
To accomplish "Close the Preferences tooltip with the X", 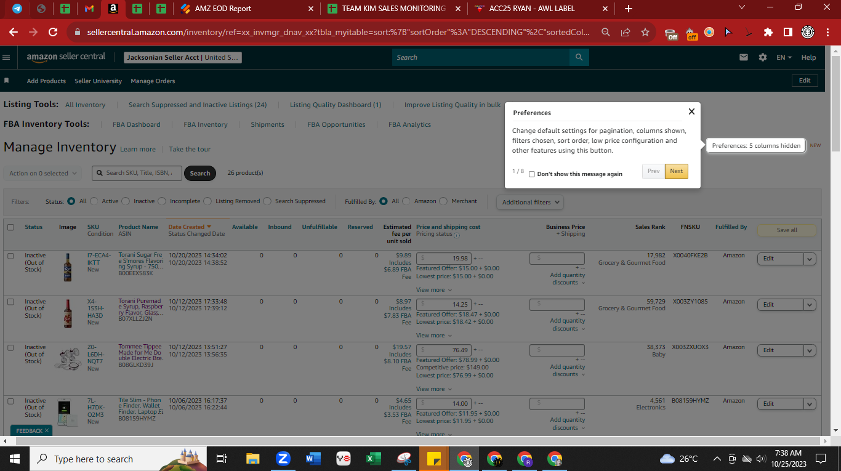I will 691,111.
